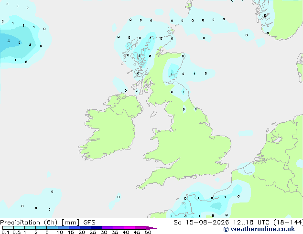The width and height of the screenshot is (303, 234).
Task: Click the legend label '25'
Action: point(93,232)
